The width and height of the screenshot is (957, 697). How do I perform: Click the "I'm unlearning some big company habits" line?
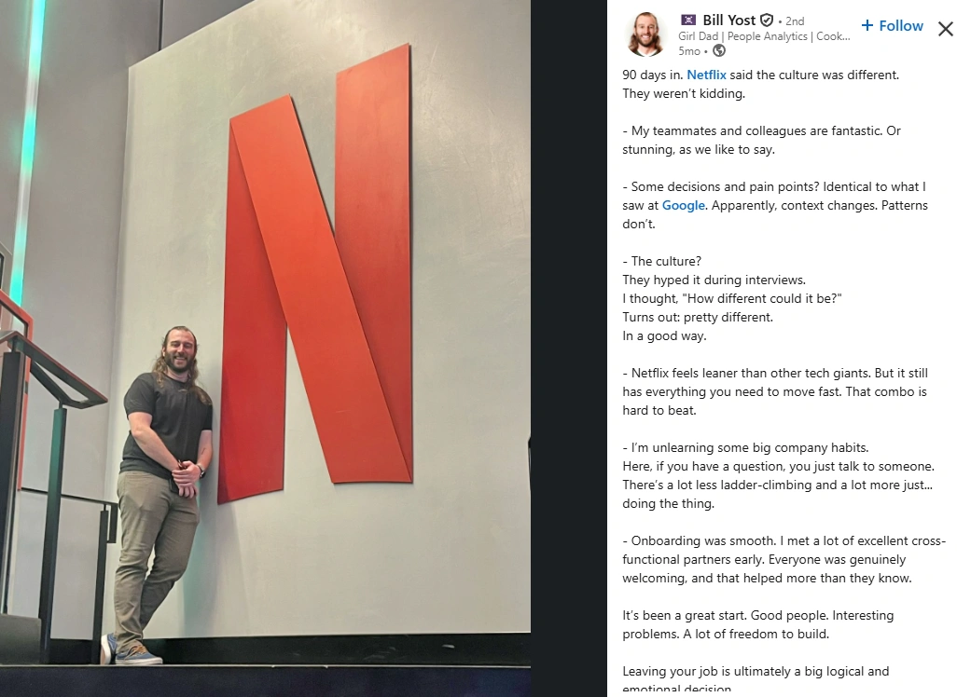[x=745, y=447]
